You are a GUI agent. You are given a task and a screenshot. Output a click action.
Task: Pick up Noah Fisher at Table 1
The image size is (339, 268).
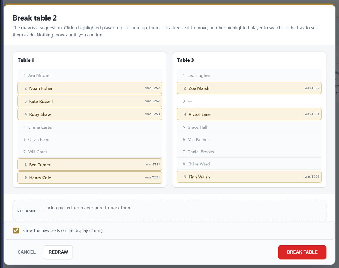pyautogui.click(x=90, y=88)
